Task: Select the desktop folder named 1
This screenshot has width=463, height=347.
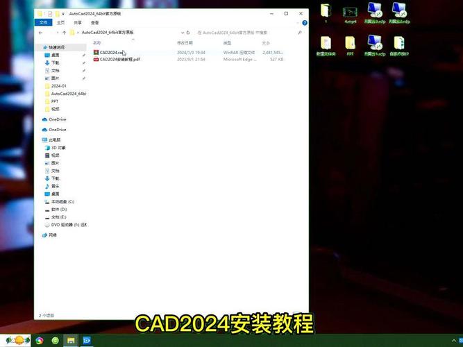Action: pyautogui.click(x=326, y=14)
